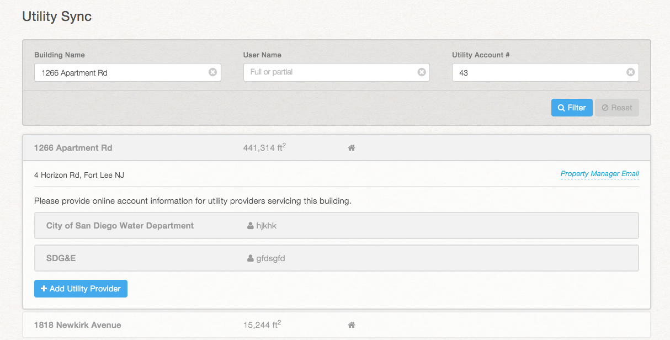Viewport: 670px width, 340px height.
Task: Collapse the 1266 Apartment Rd building header
Action: (x=337, y=148)
